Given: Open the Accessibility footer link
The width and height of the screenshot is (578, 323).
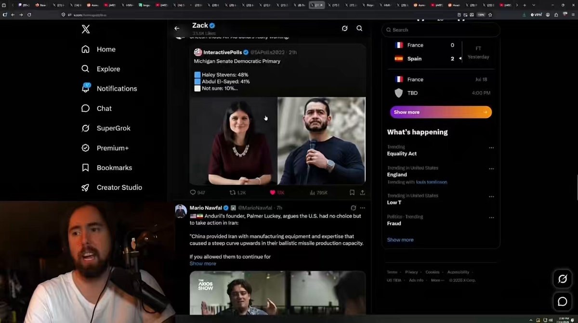Looking at the screenshot, I should [x=458, y=272].
